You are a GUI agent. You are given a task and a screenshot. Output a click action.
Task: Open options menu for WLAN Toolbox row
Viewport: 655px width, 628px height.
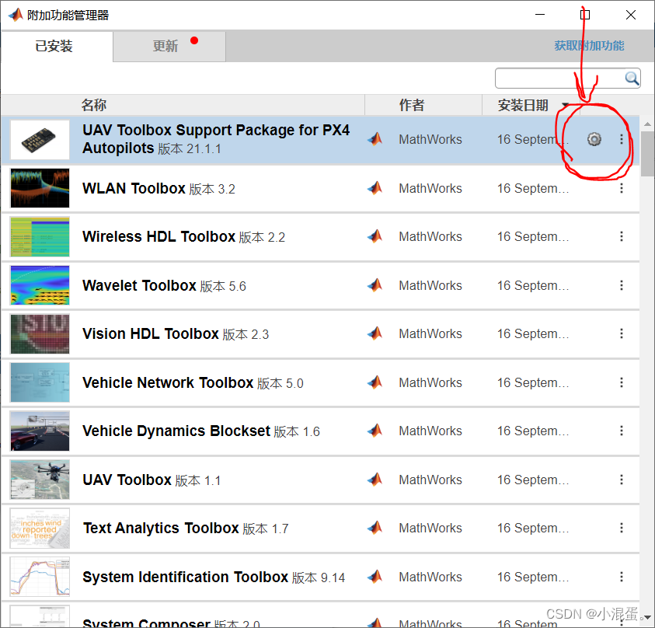pos(622,188)
